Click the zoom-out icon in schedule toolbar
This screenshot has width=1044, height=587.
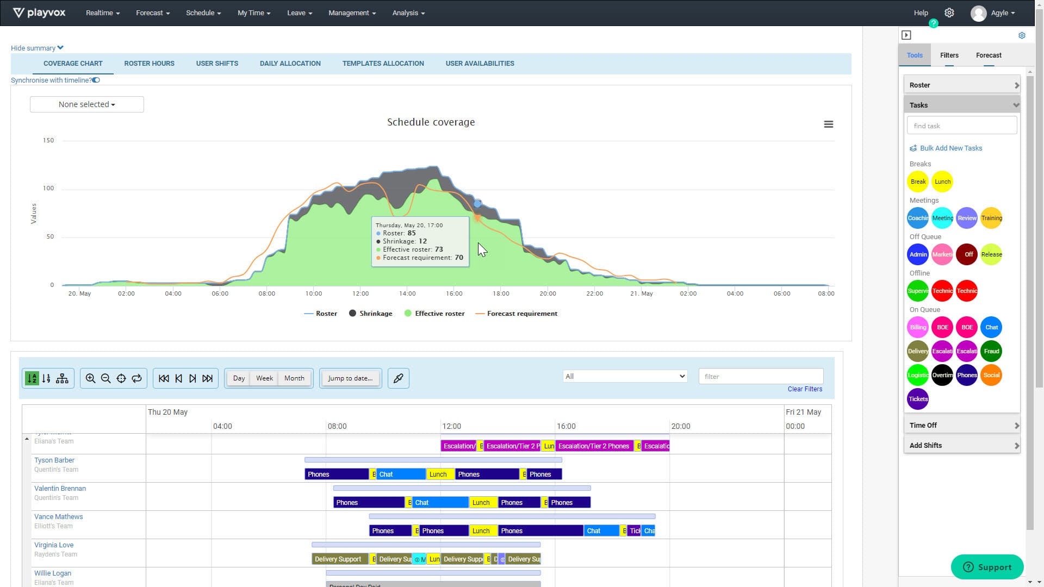point(106,378)
